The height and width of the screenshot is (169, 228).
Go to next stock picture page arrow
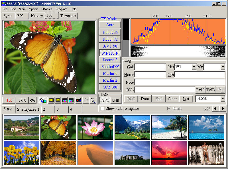[223, 109]
